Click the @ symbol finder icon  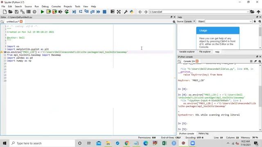34,12
